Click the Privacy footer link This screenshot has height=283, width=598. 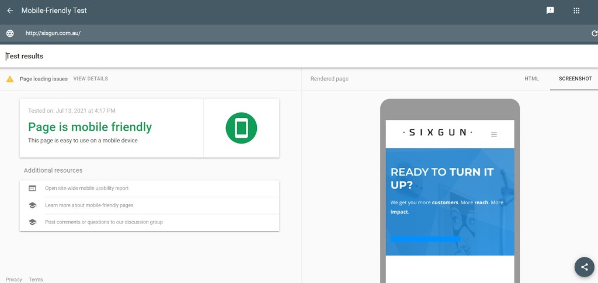14,279
